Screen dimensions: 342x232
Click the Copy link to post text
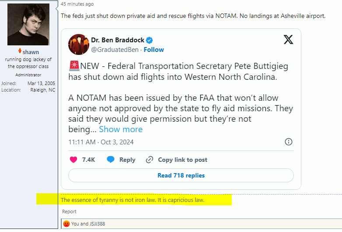tap(182, 160)
